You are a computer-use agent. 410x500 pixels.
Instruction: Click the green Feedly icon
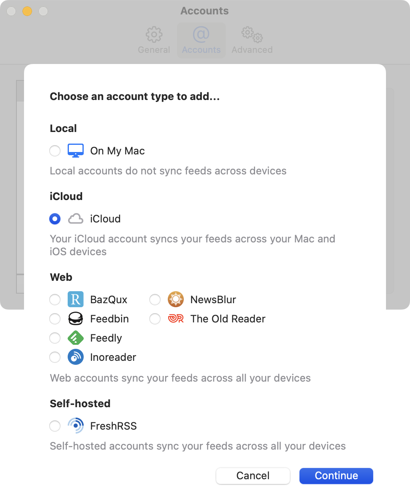pyautogui.click(x=76, y=338)
